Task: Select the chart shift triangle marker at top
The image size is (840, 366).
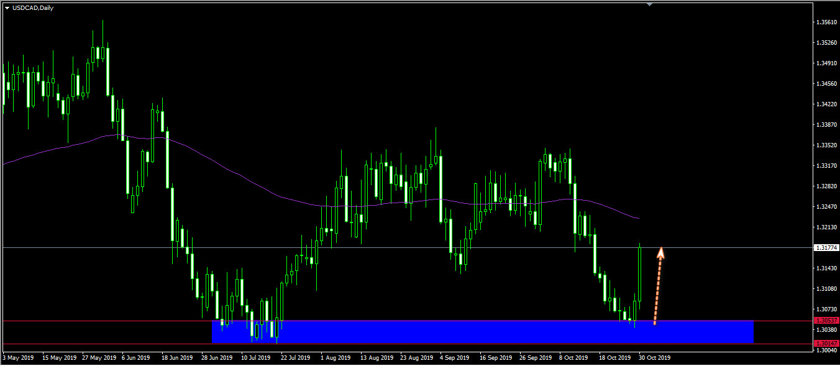Action: (x=650, y=4)
